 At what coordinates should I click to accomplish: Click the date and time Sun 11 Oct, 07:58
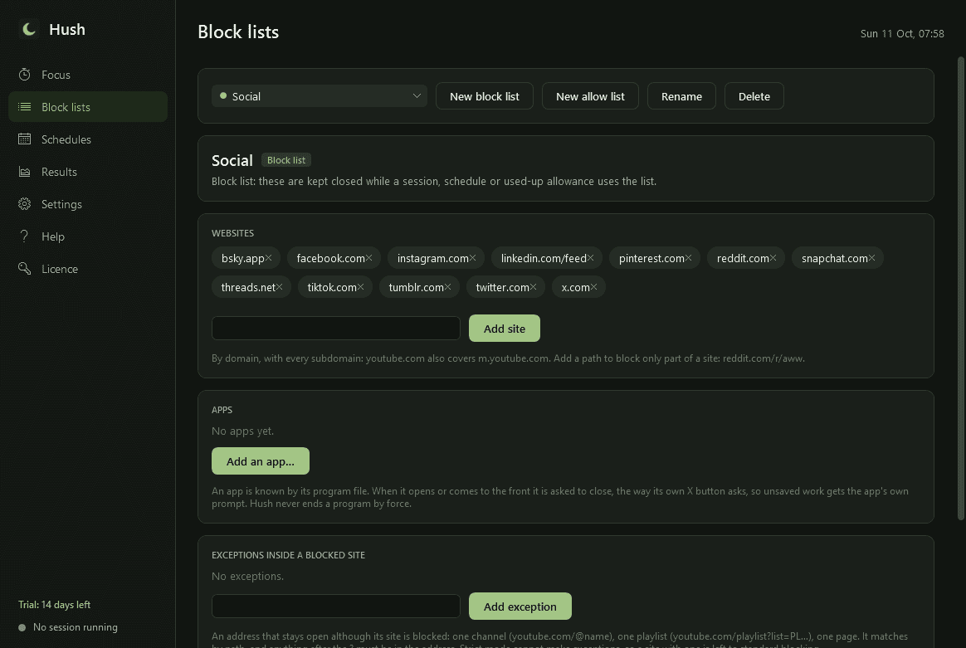click(902, 34)
